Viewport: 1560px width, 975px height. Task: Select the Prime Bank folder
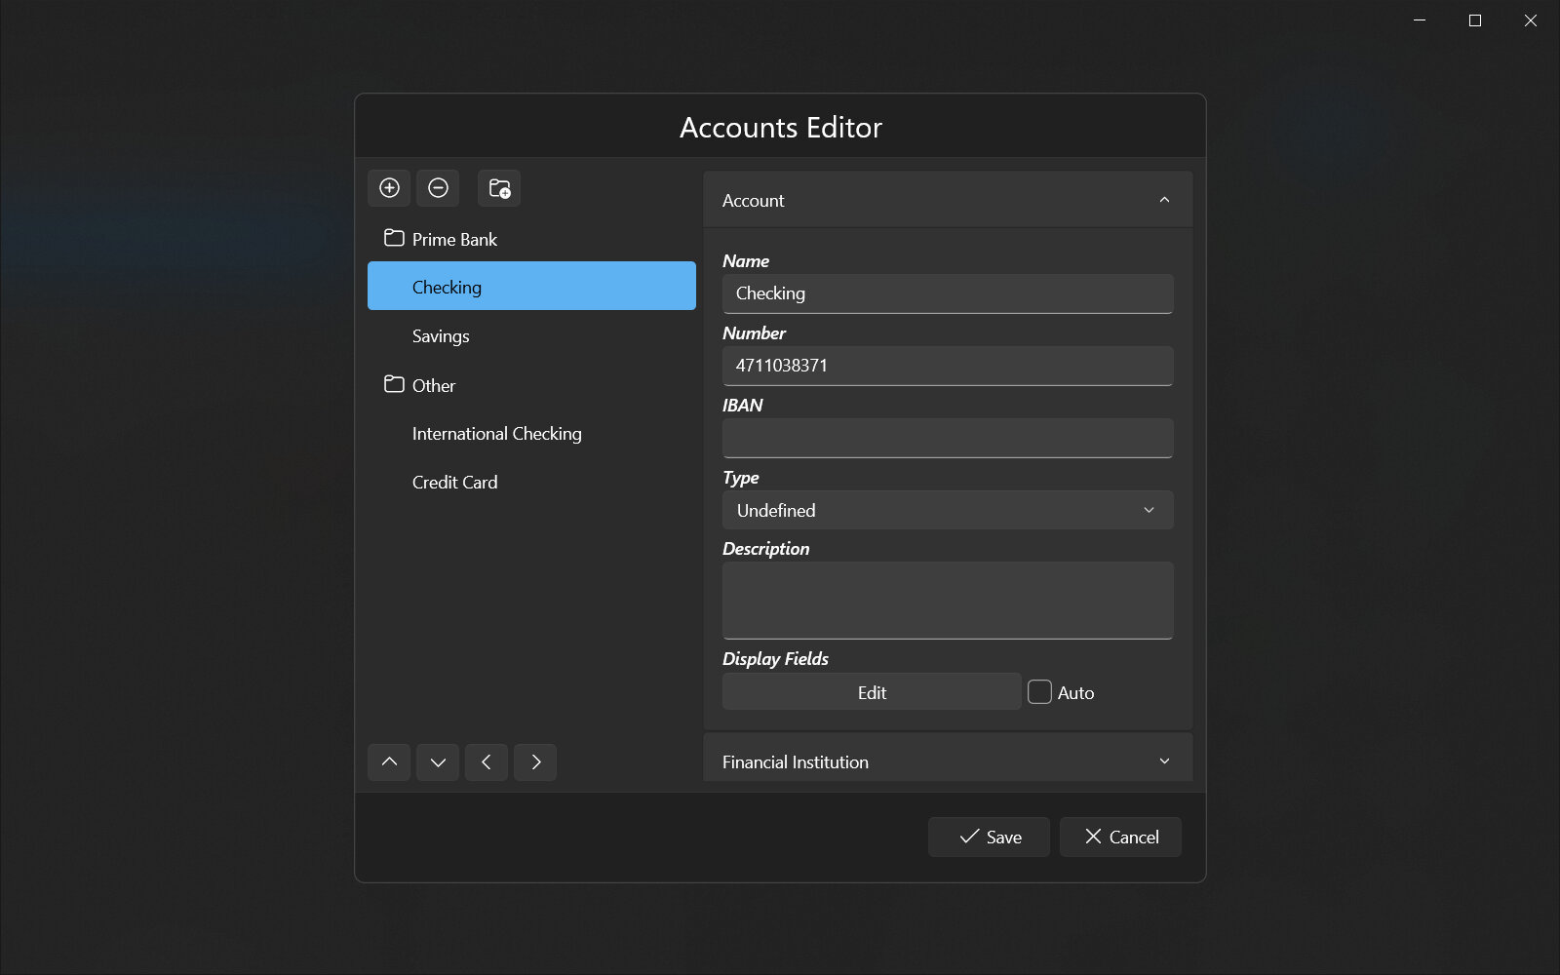pyautogui.click(x=531, y=239)
